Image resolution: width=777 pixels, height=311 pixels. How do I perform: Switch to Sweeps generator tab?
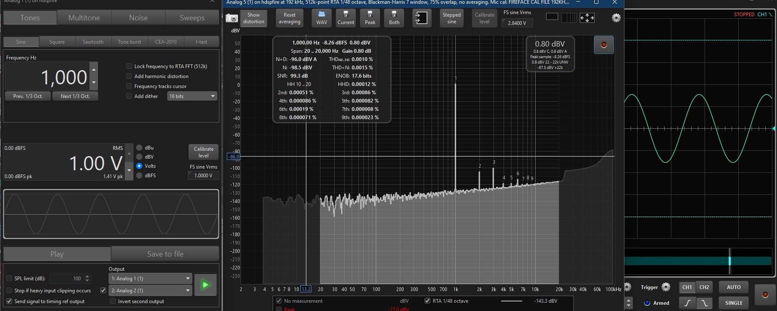coord(192,18)
